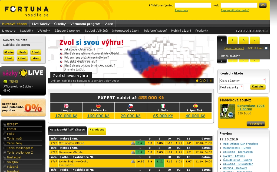The image size is (277, 172).
Task: Click the Registrace link
Action: coord(182,11)
